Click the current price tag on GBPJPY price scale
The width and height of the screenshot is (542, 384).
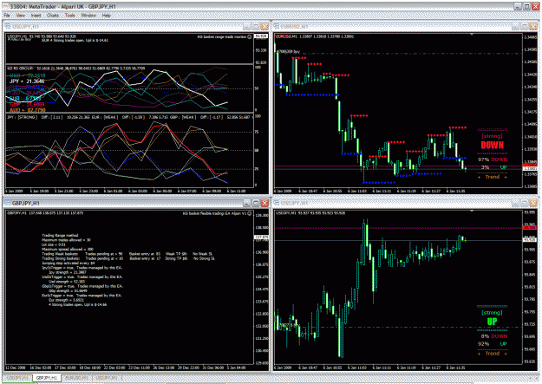click(x=261, y=238)
